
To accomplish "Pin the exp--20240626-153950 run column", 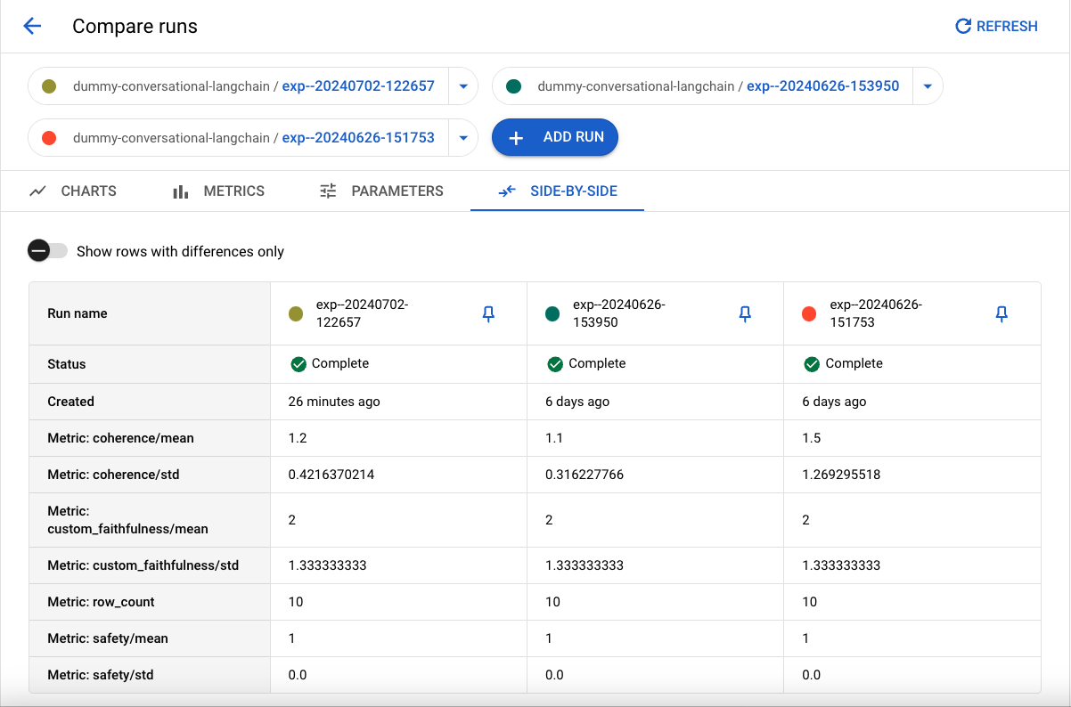I will [744, 313].
